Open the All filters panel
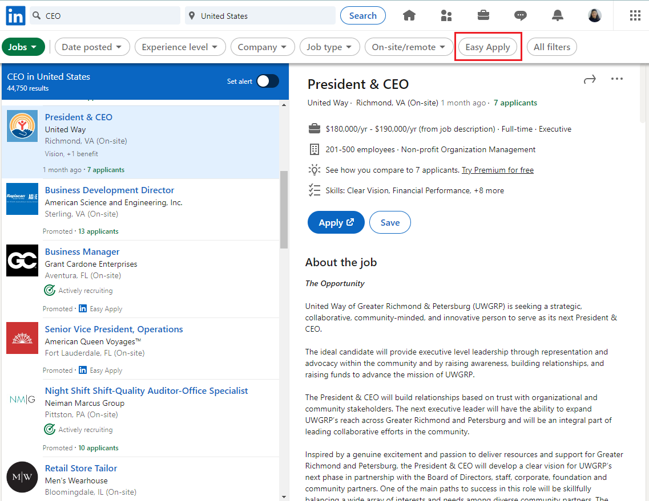This screenshot has width=649, height=501. [551, 47]
